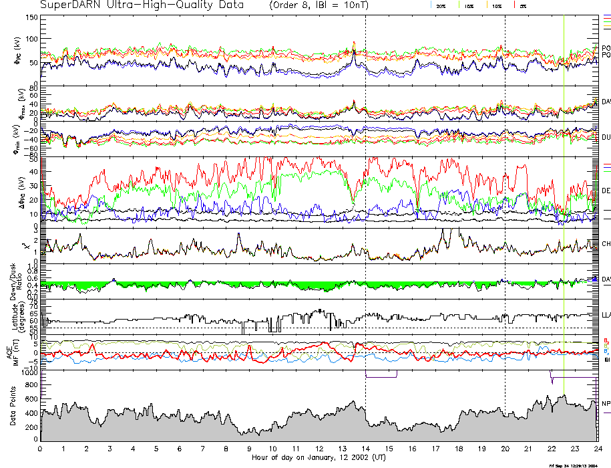This screenshot has width=611, height=468.
Task: Click the timestamp in bottom-right corner
Action: point(572,465)
